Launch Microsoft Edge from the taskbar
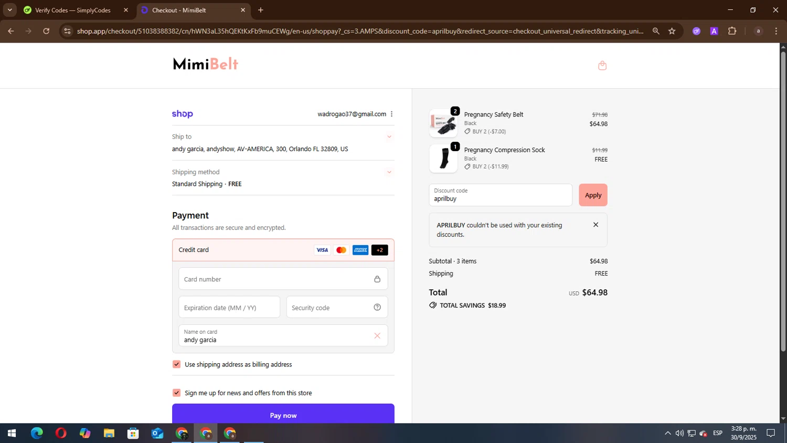The width and height of the screenshot is (787, 443). (x=37, y=433)
